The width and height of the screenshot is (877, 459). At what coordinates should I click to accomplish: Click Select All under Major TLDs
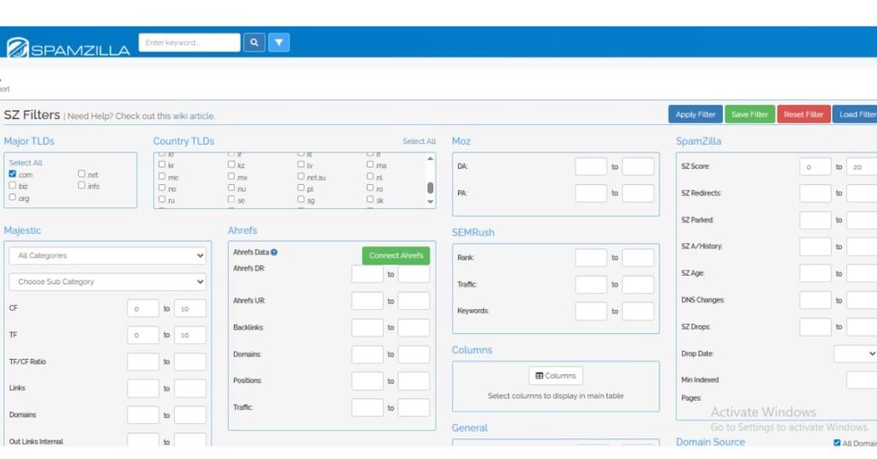pos(25,163)
